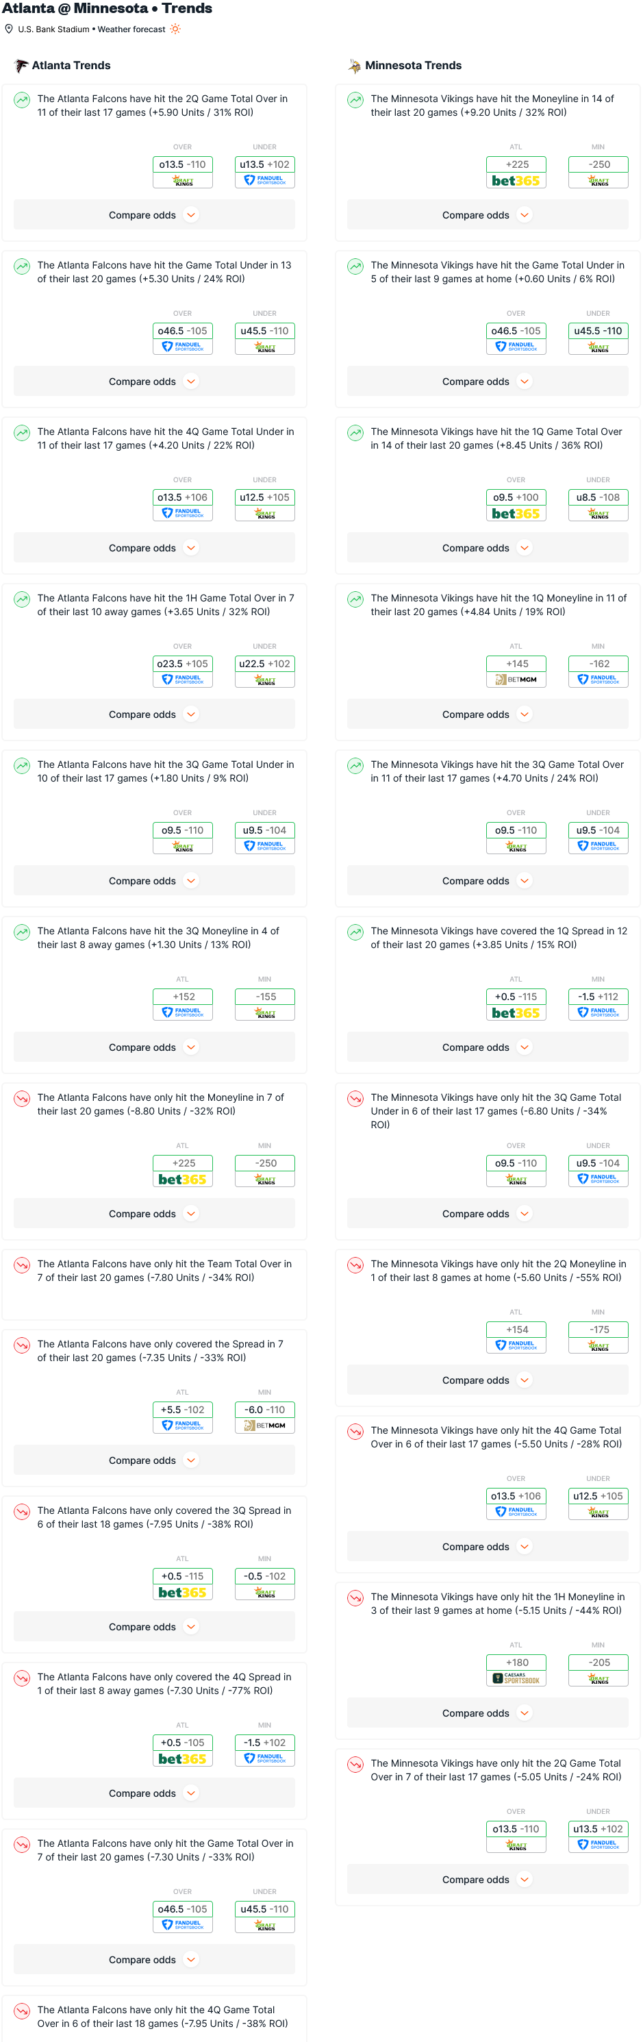Select the -250 MIN moneyline odds in first Vikings card
This screenshot has width=643, height=2042.
click(x=598, y=165)
